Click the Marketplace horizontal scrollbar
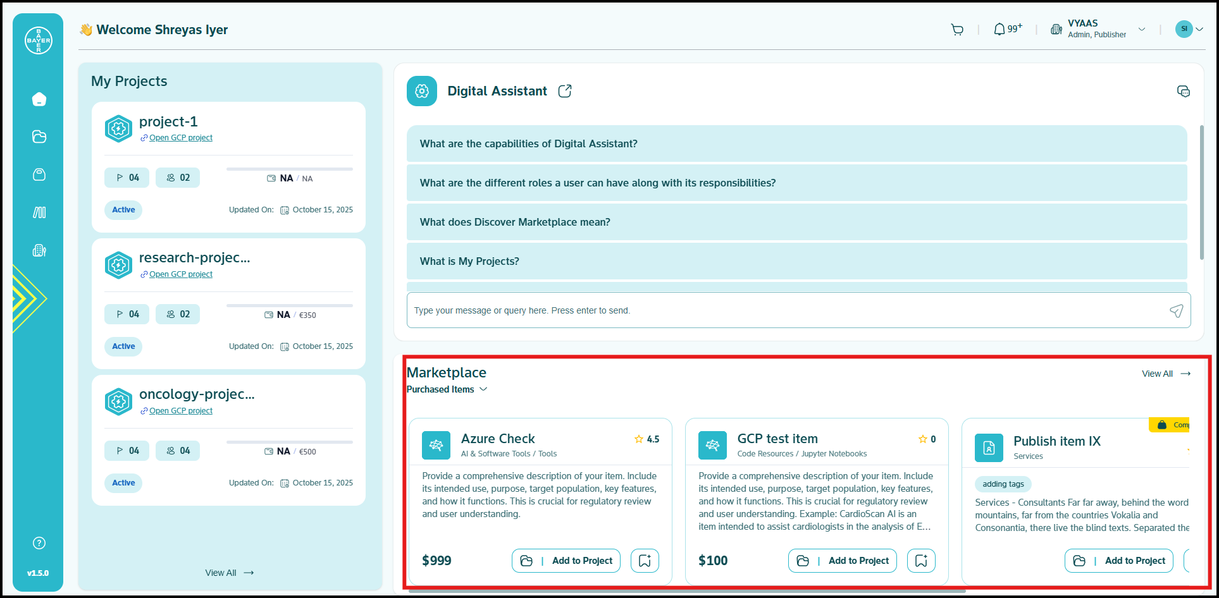The width and height of the screenshot is (1219, 598). [686, 591]
